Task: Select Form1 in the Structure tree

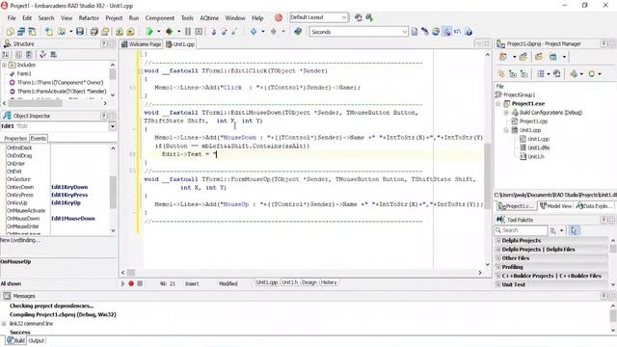Action: pos(24,73)
